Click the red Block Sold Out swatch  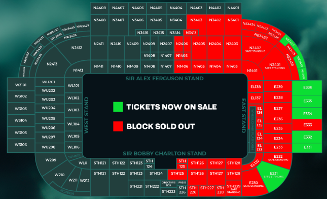click(118, 126)
